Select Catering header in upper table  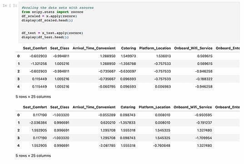coord(129,48)
